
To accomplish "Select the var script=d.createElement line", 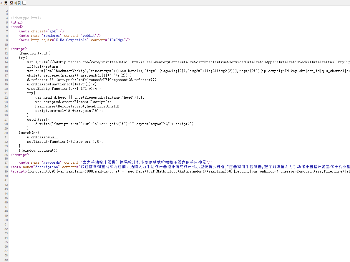I will 73,102.
